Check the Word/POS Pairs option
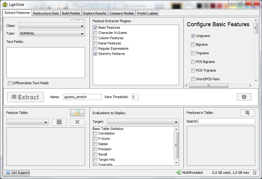Screen dimensions: 262x179 tap(193, 79)
